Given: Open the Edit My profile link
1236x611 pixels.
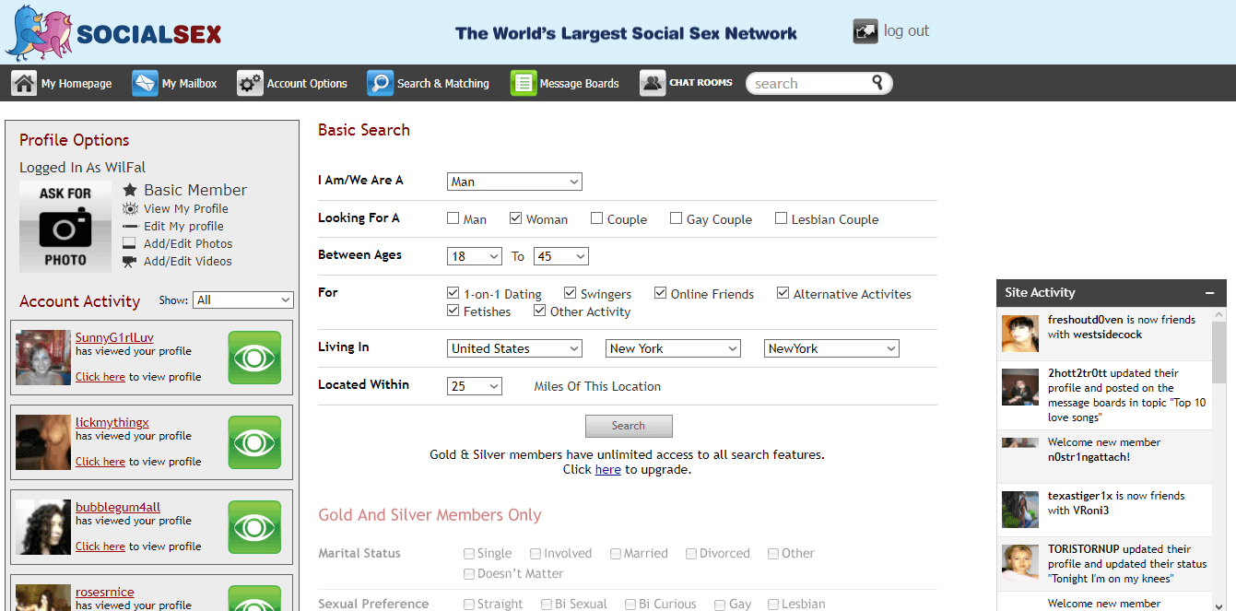Looking at the screenshot, I should pyautogui.click(x=183, y=226).
